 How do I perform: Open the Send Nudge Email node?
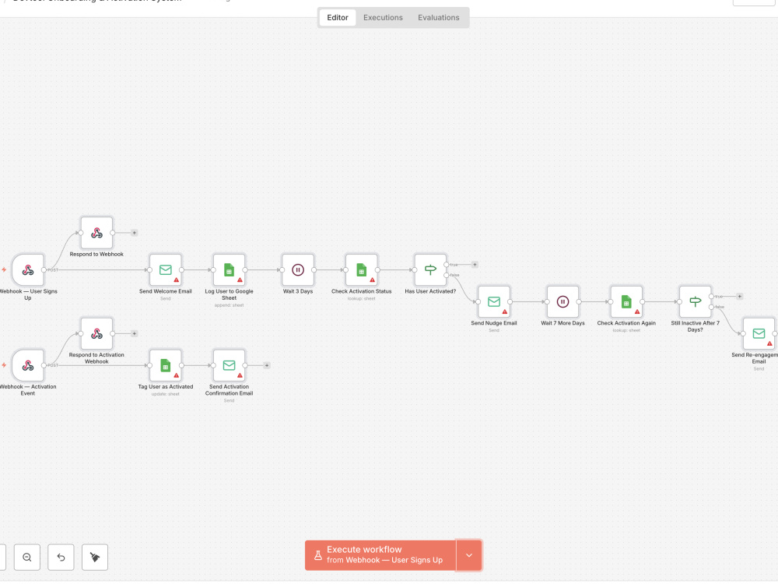click(x=494, y=301)
